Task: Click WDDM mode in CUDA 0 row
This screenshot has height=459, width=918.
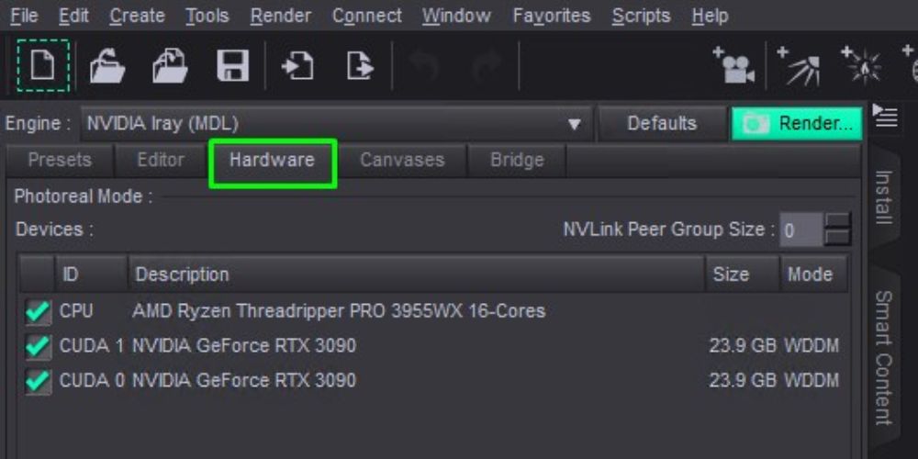Action: pyautogui.click(x=812, y=381)
